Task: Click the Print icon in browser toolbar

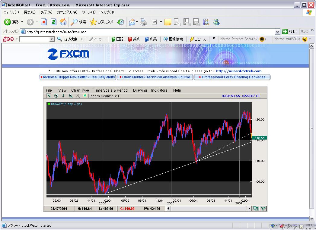Action: point(143,22)
